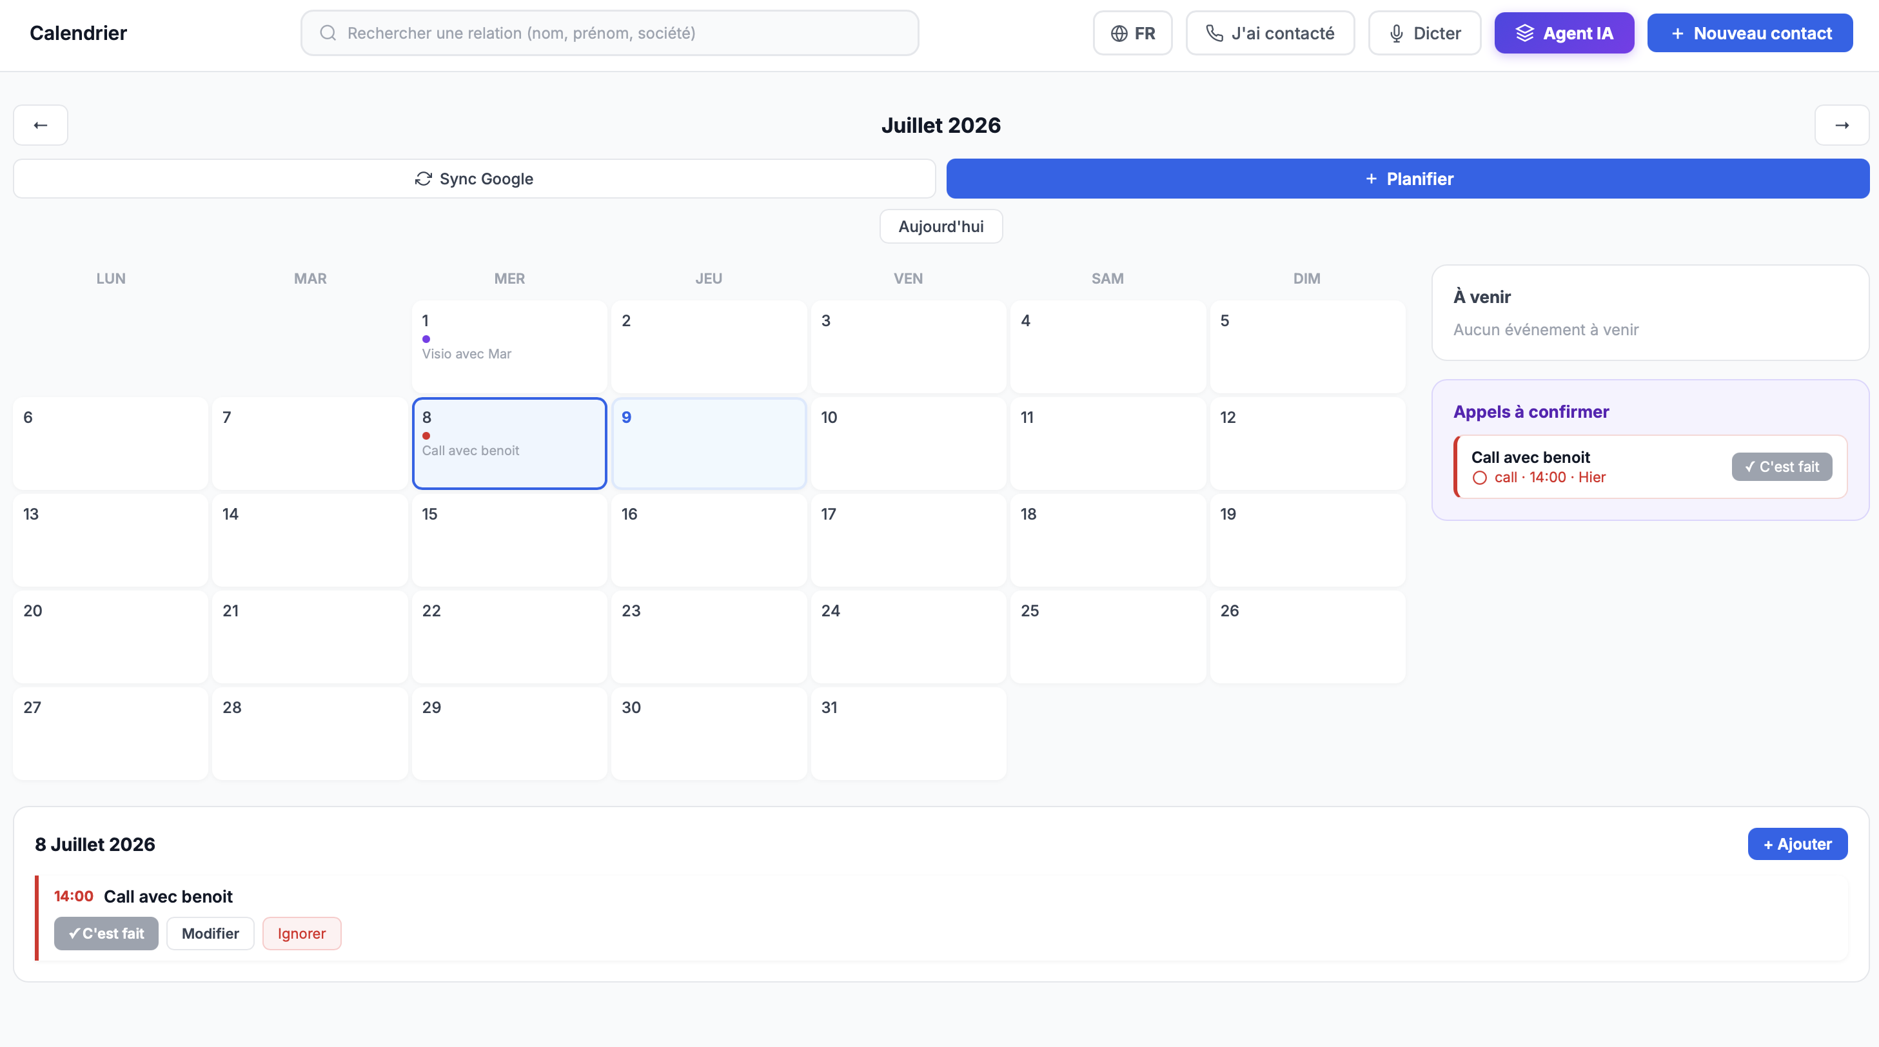
Task: Select July 22 calendar cell
Action: point(509,637)
